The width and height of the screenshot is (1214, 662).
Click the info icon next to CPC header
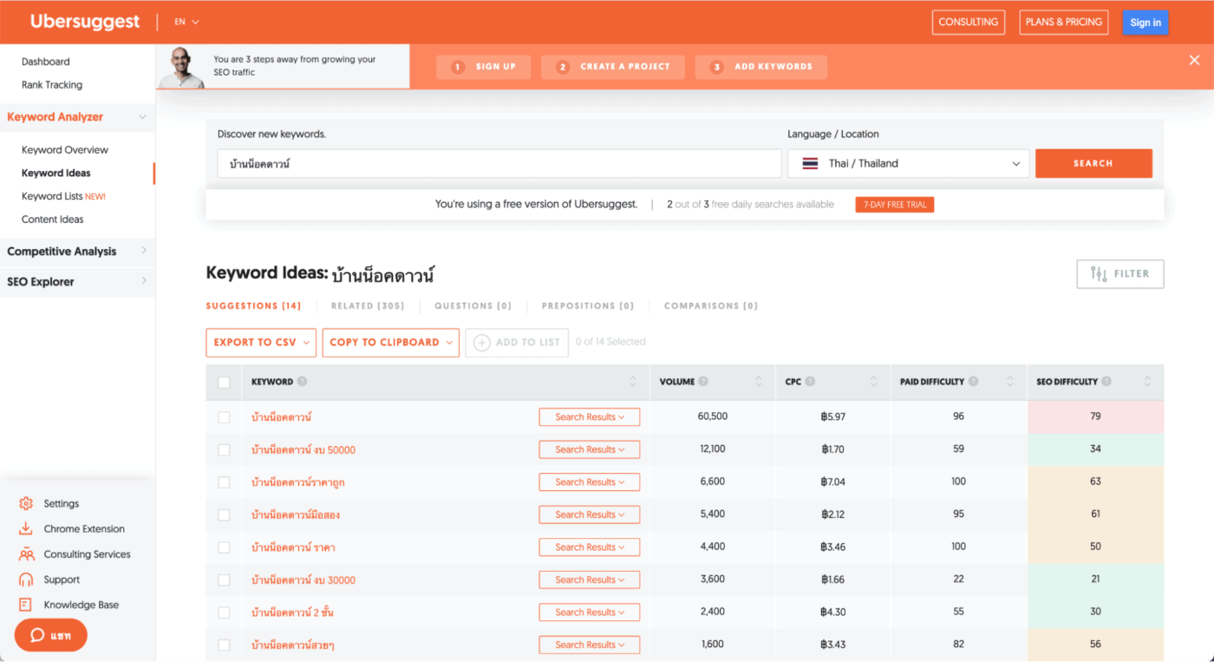(810, 382)
